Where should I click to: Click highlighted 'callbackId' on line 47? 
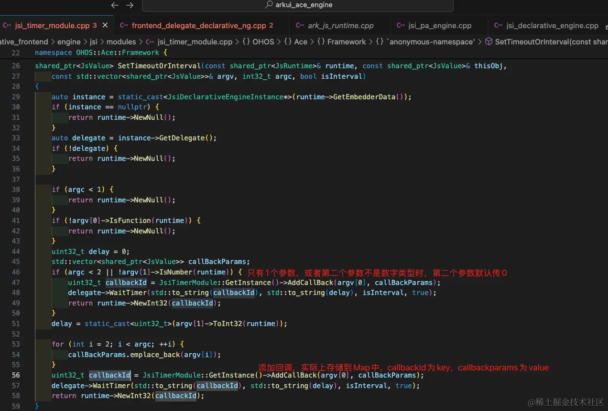tap(126, 283)
